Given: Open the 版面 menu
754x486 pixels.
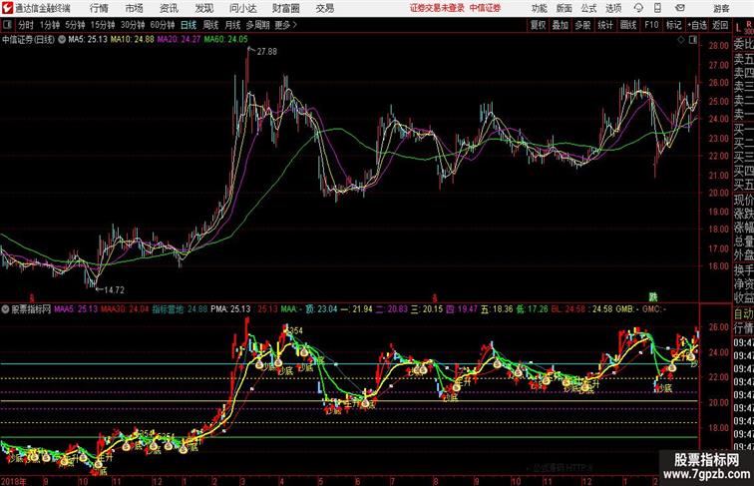Looking at the screenshot, I should pos(565,8).
